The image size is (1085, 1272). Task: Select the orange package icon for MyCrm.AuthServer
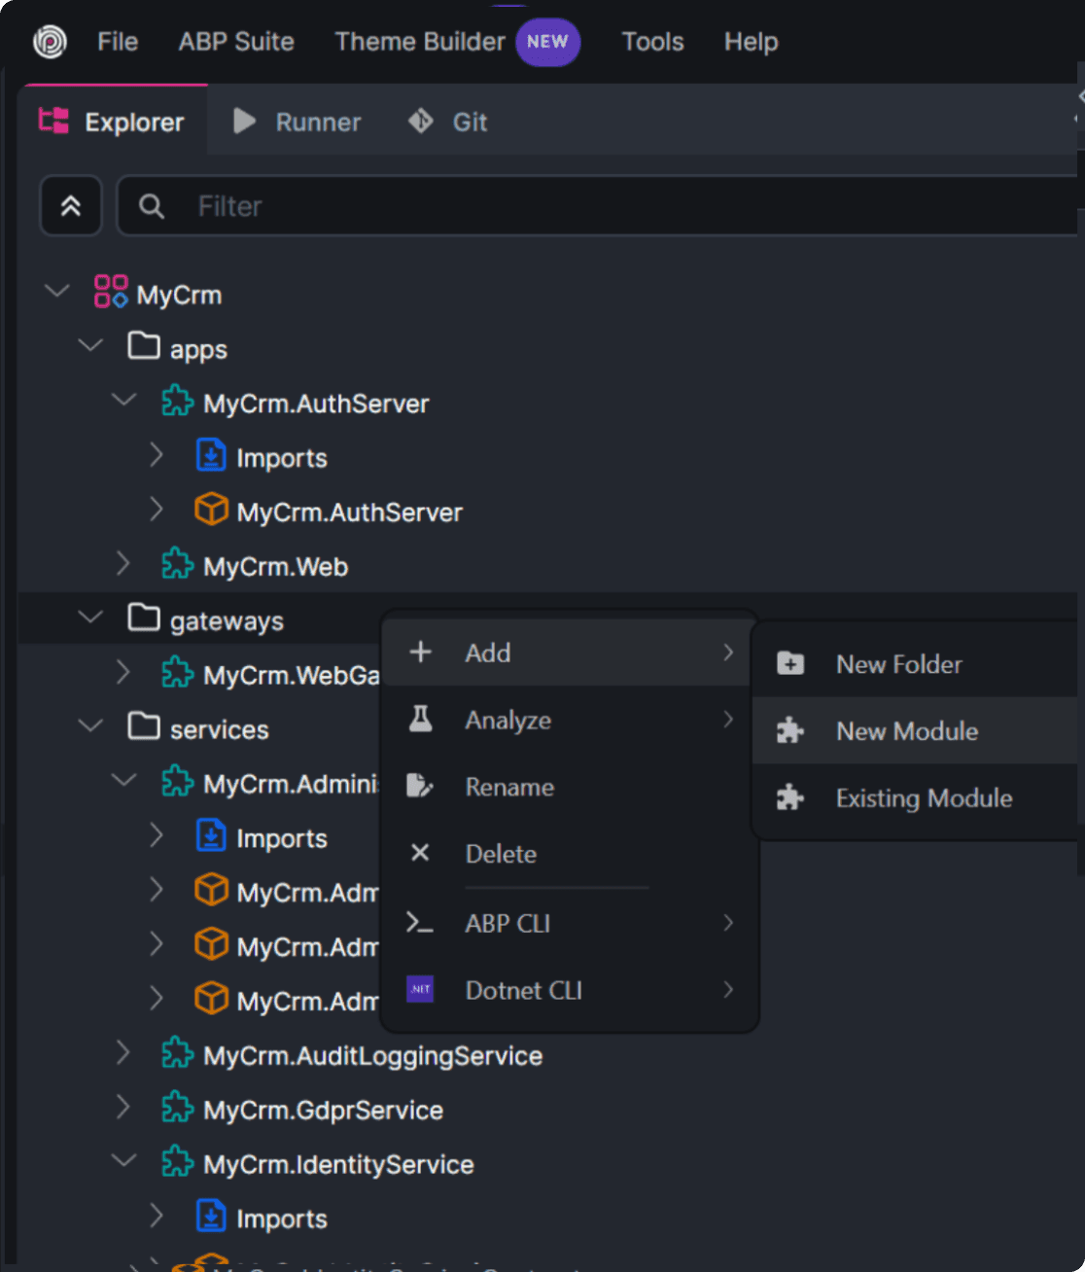(x=211, y=510)
